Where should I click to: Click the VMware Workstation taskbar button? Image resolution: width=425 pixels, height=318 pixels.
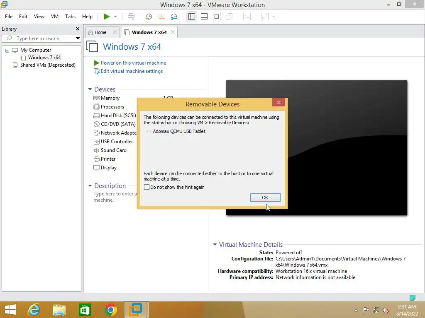point(136,310)
